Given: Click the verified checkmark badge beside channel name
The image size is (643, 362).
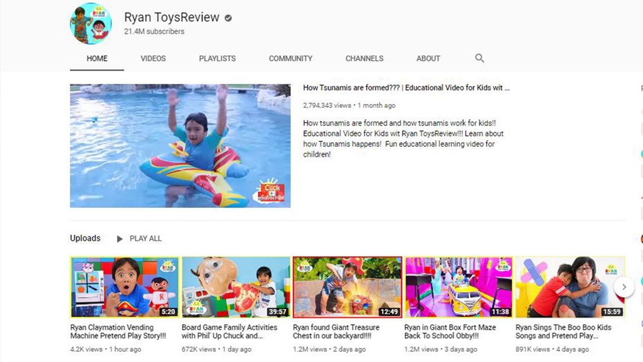Looking at the screenshot, I should coord(228,18).
